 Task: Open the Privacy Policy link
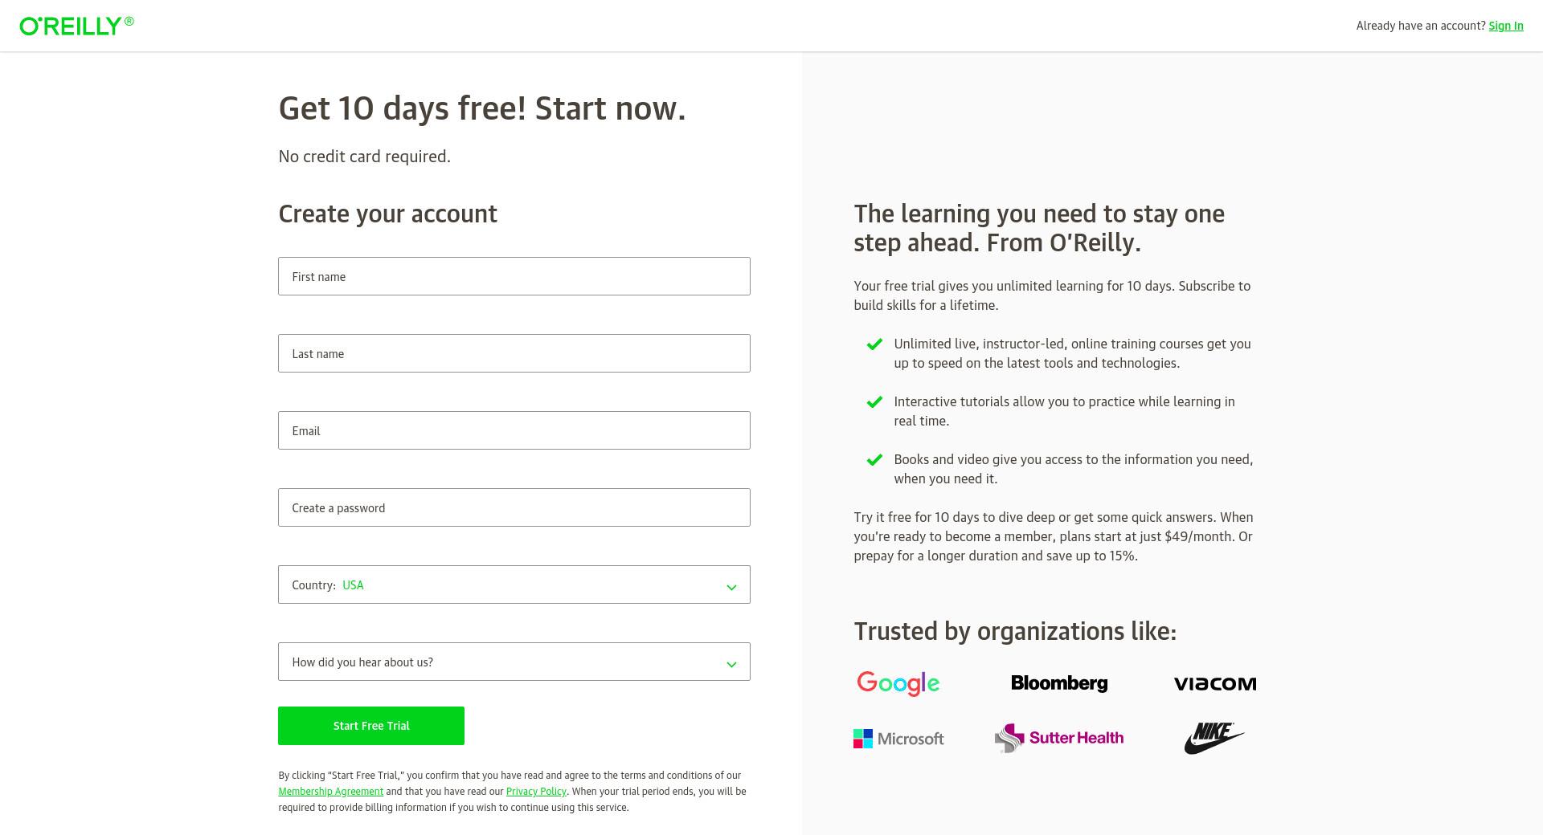pos(536,792)
